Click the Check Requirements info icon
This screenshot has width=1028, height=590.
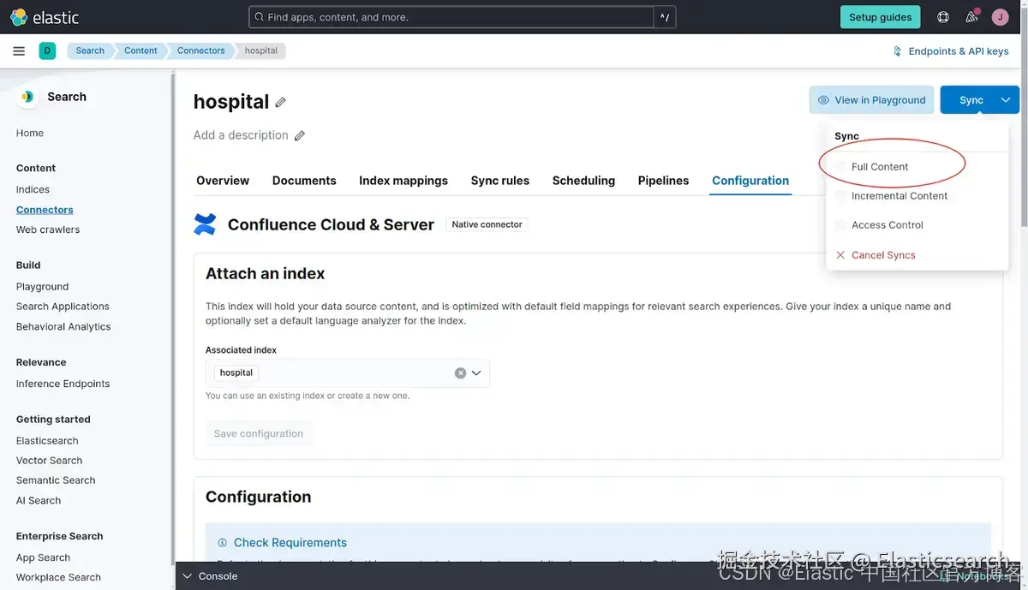tap(223, 543)
